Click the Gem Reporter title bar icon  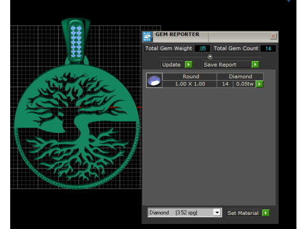pyautogui.click(x=147, y=37)
